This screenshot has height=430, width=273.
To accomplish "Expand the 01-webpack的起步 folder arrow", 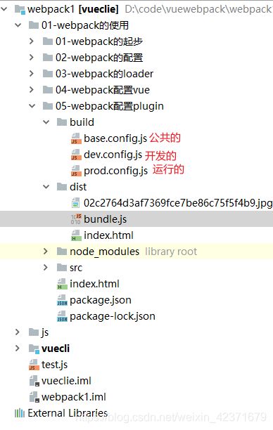I will 32,41.
